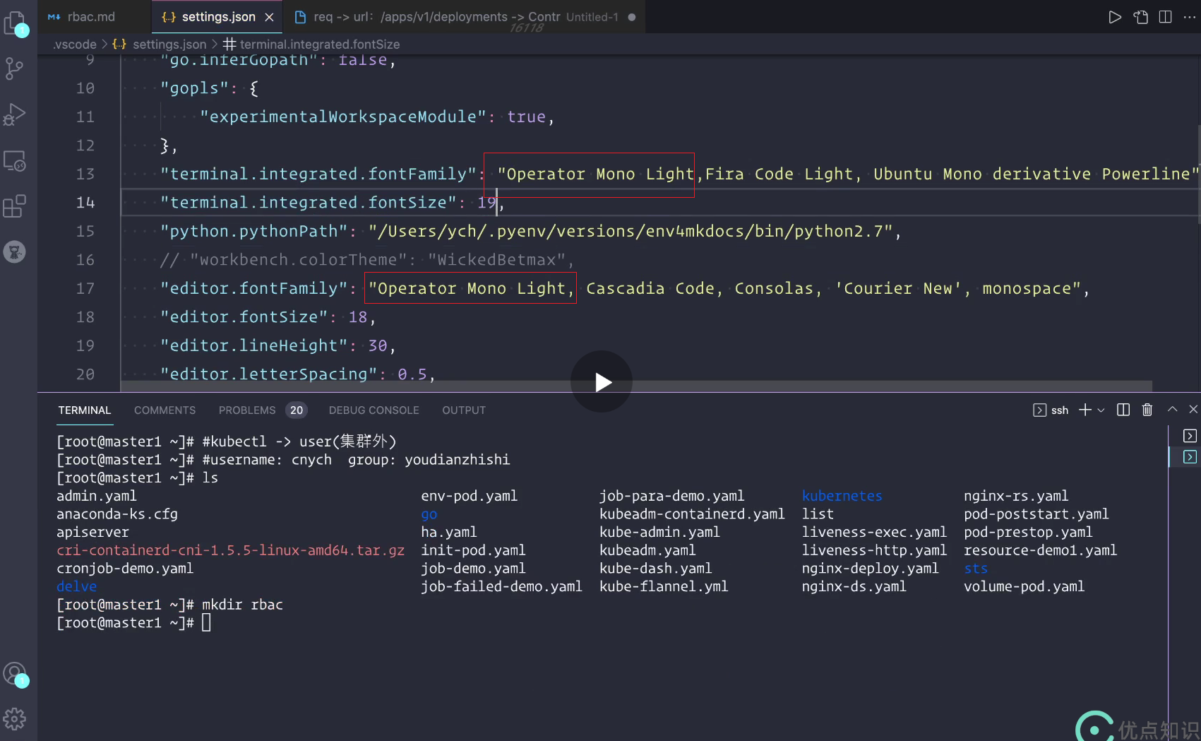Click cri-containerd-cni tar.gz filename in terminal
1201x741 pixels.
tap(231, 550)
